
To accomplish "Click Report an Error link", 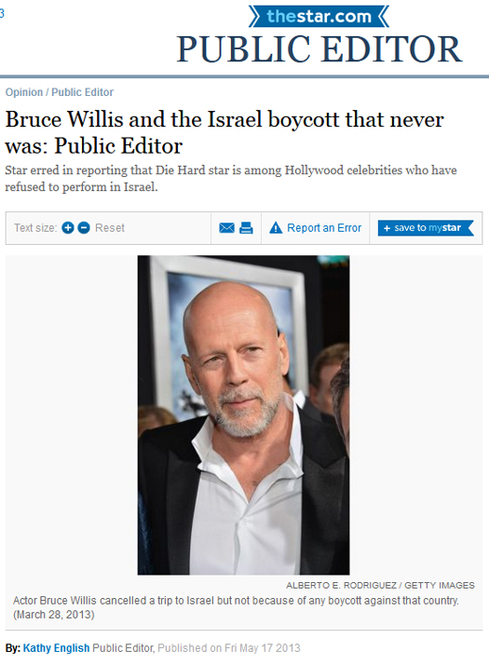I will pos(324,228).
